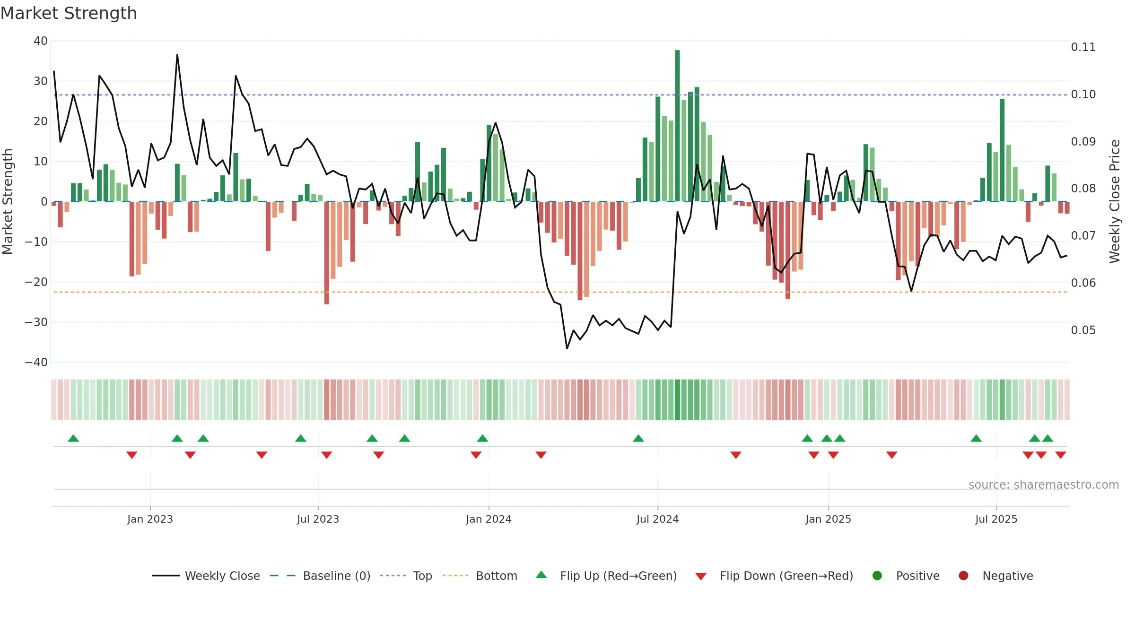Click the left Market Strength axis title
The height and width of the screenshot is (638, 1135).
point(8,201)
